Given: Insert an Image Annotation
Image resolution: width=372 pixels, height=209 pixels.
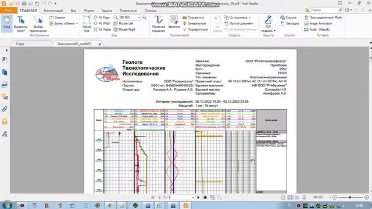Looking at the screenshot, I should 318,23.
